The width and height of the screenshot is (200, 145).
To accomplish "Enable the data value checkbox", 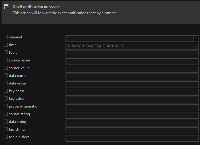I will 6,83.
